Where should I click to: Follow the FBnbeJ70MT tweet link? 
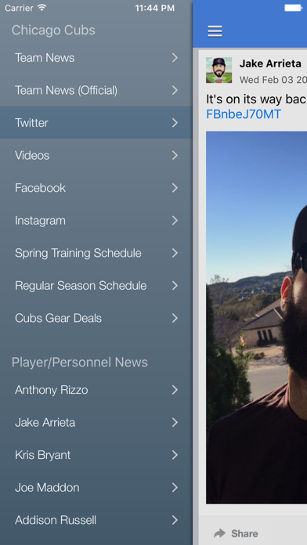(x=244, y=114)
